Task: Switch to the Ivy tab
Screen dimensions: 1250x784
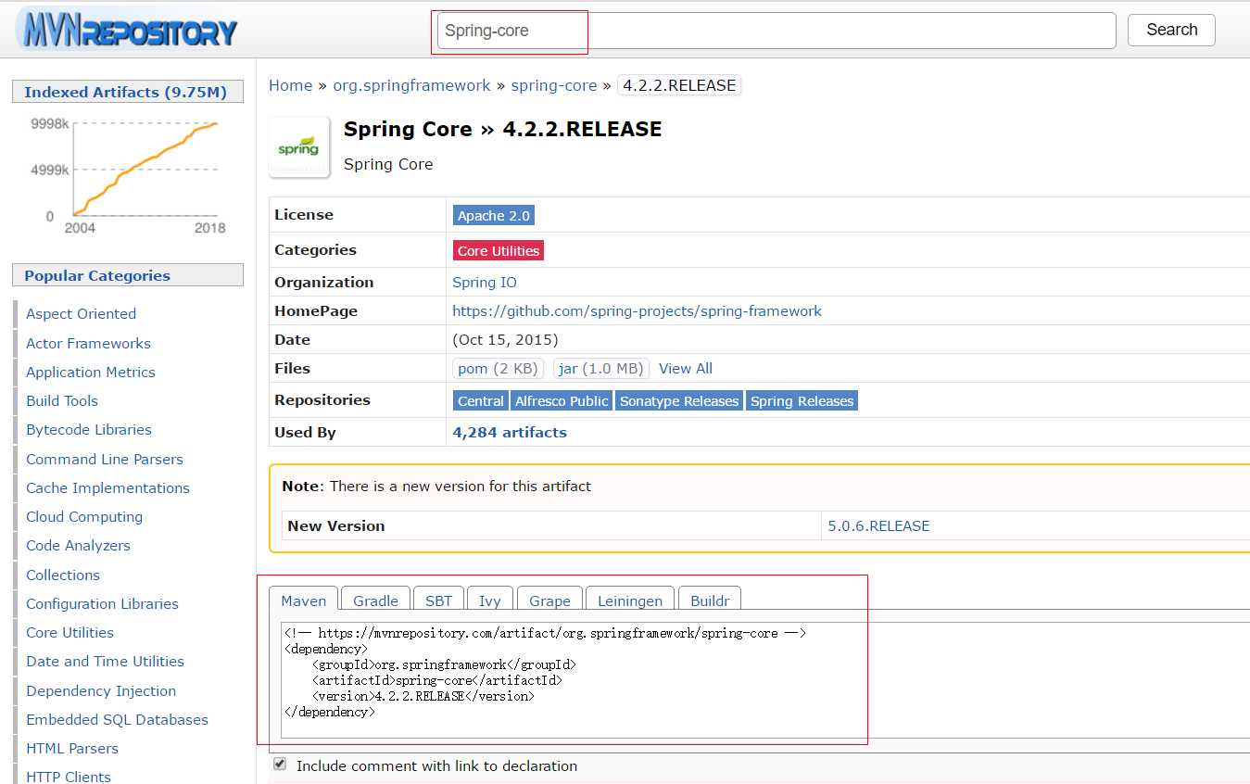Action: 490,601
